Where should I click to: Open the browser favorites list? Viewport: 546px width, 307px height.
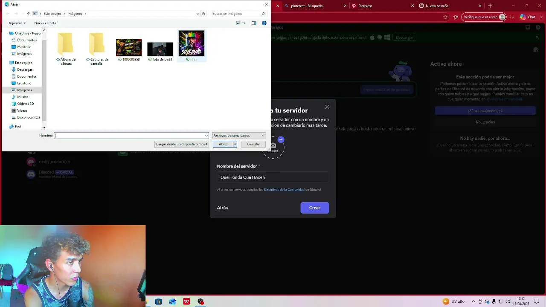tap(456, 17)
